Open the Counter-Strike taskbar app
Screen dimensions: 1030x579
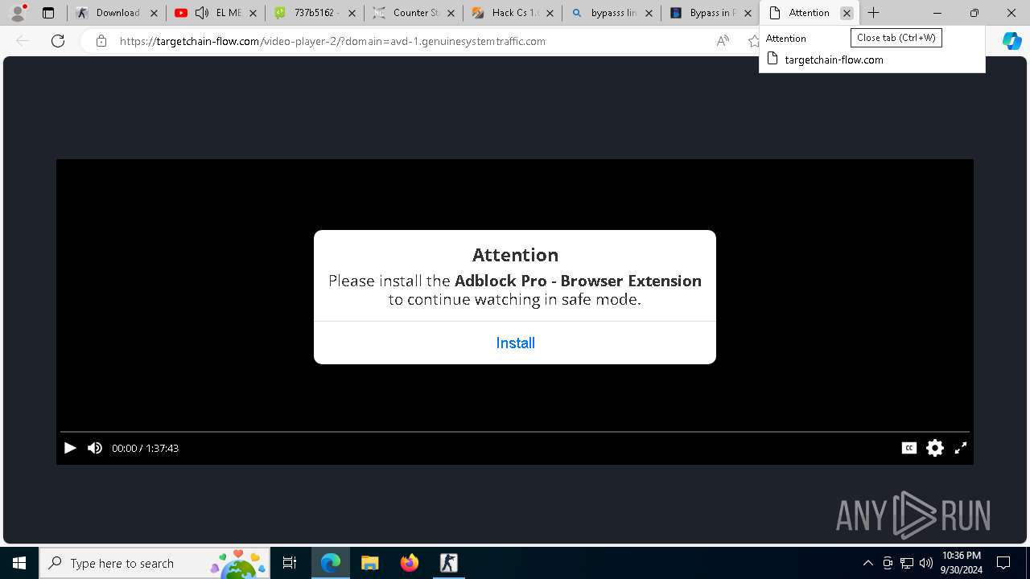click(448, 563)
